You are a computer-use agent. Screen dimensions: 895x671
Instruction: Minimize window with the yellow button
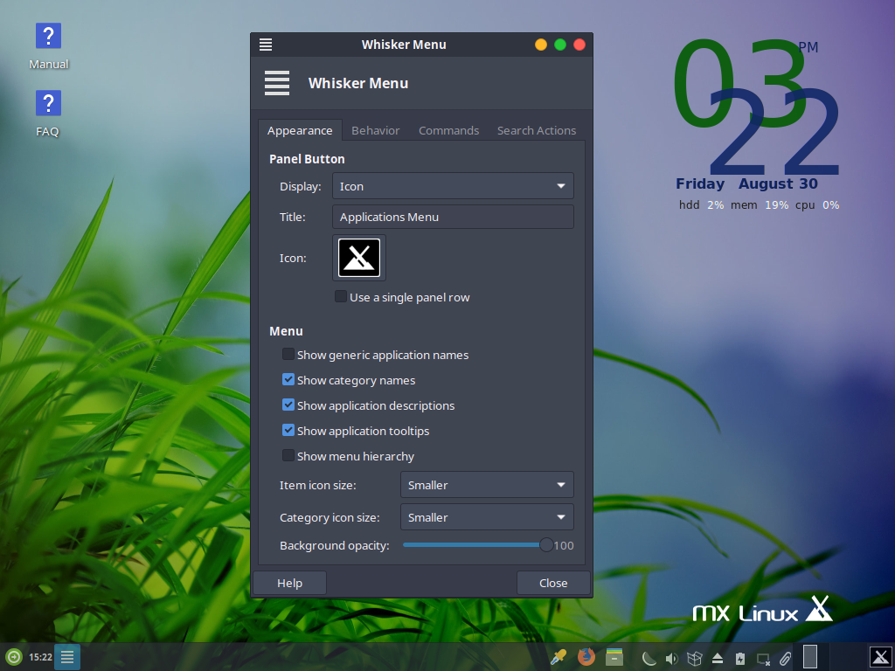tap(540, 45)
